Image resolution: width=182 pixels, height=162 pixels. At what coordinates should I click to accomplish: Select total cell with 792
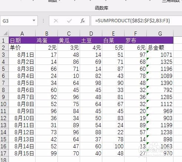click(x=160, y=90)
